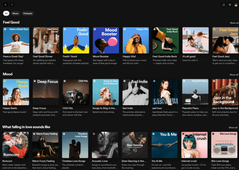Show all falling in love playlists
Screen dimensions: 239x170
(x=233, y=127)
